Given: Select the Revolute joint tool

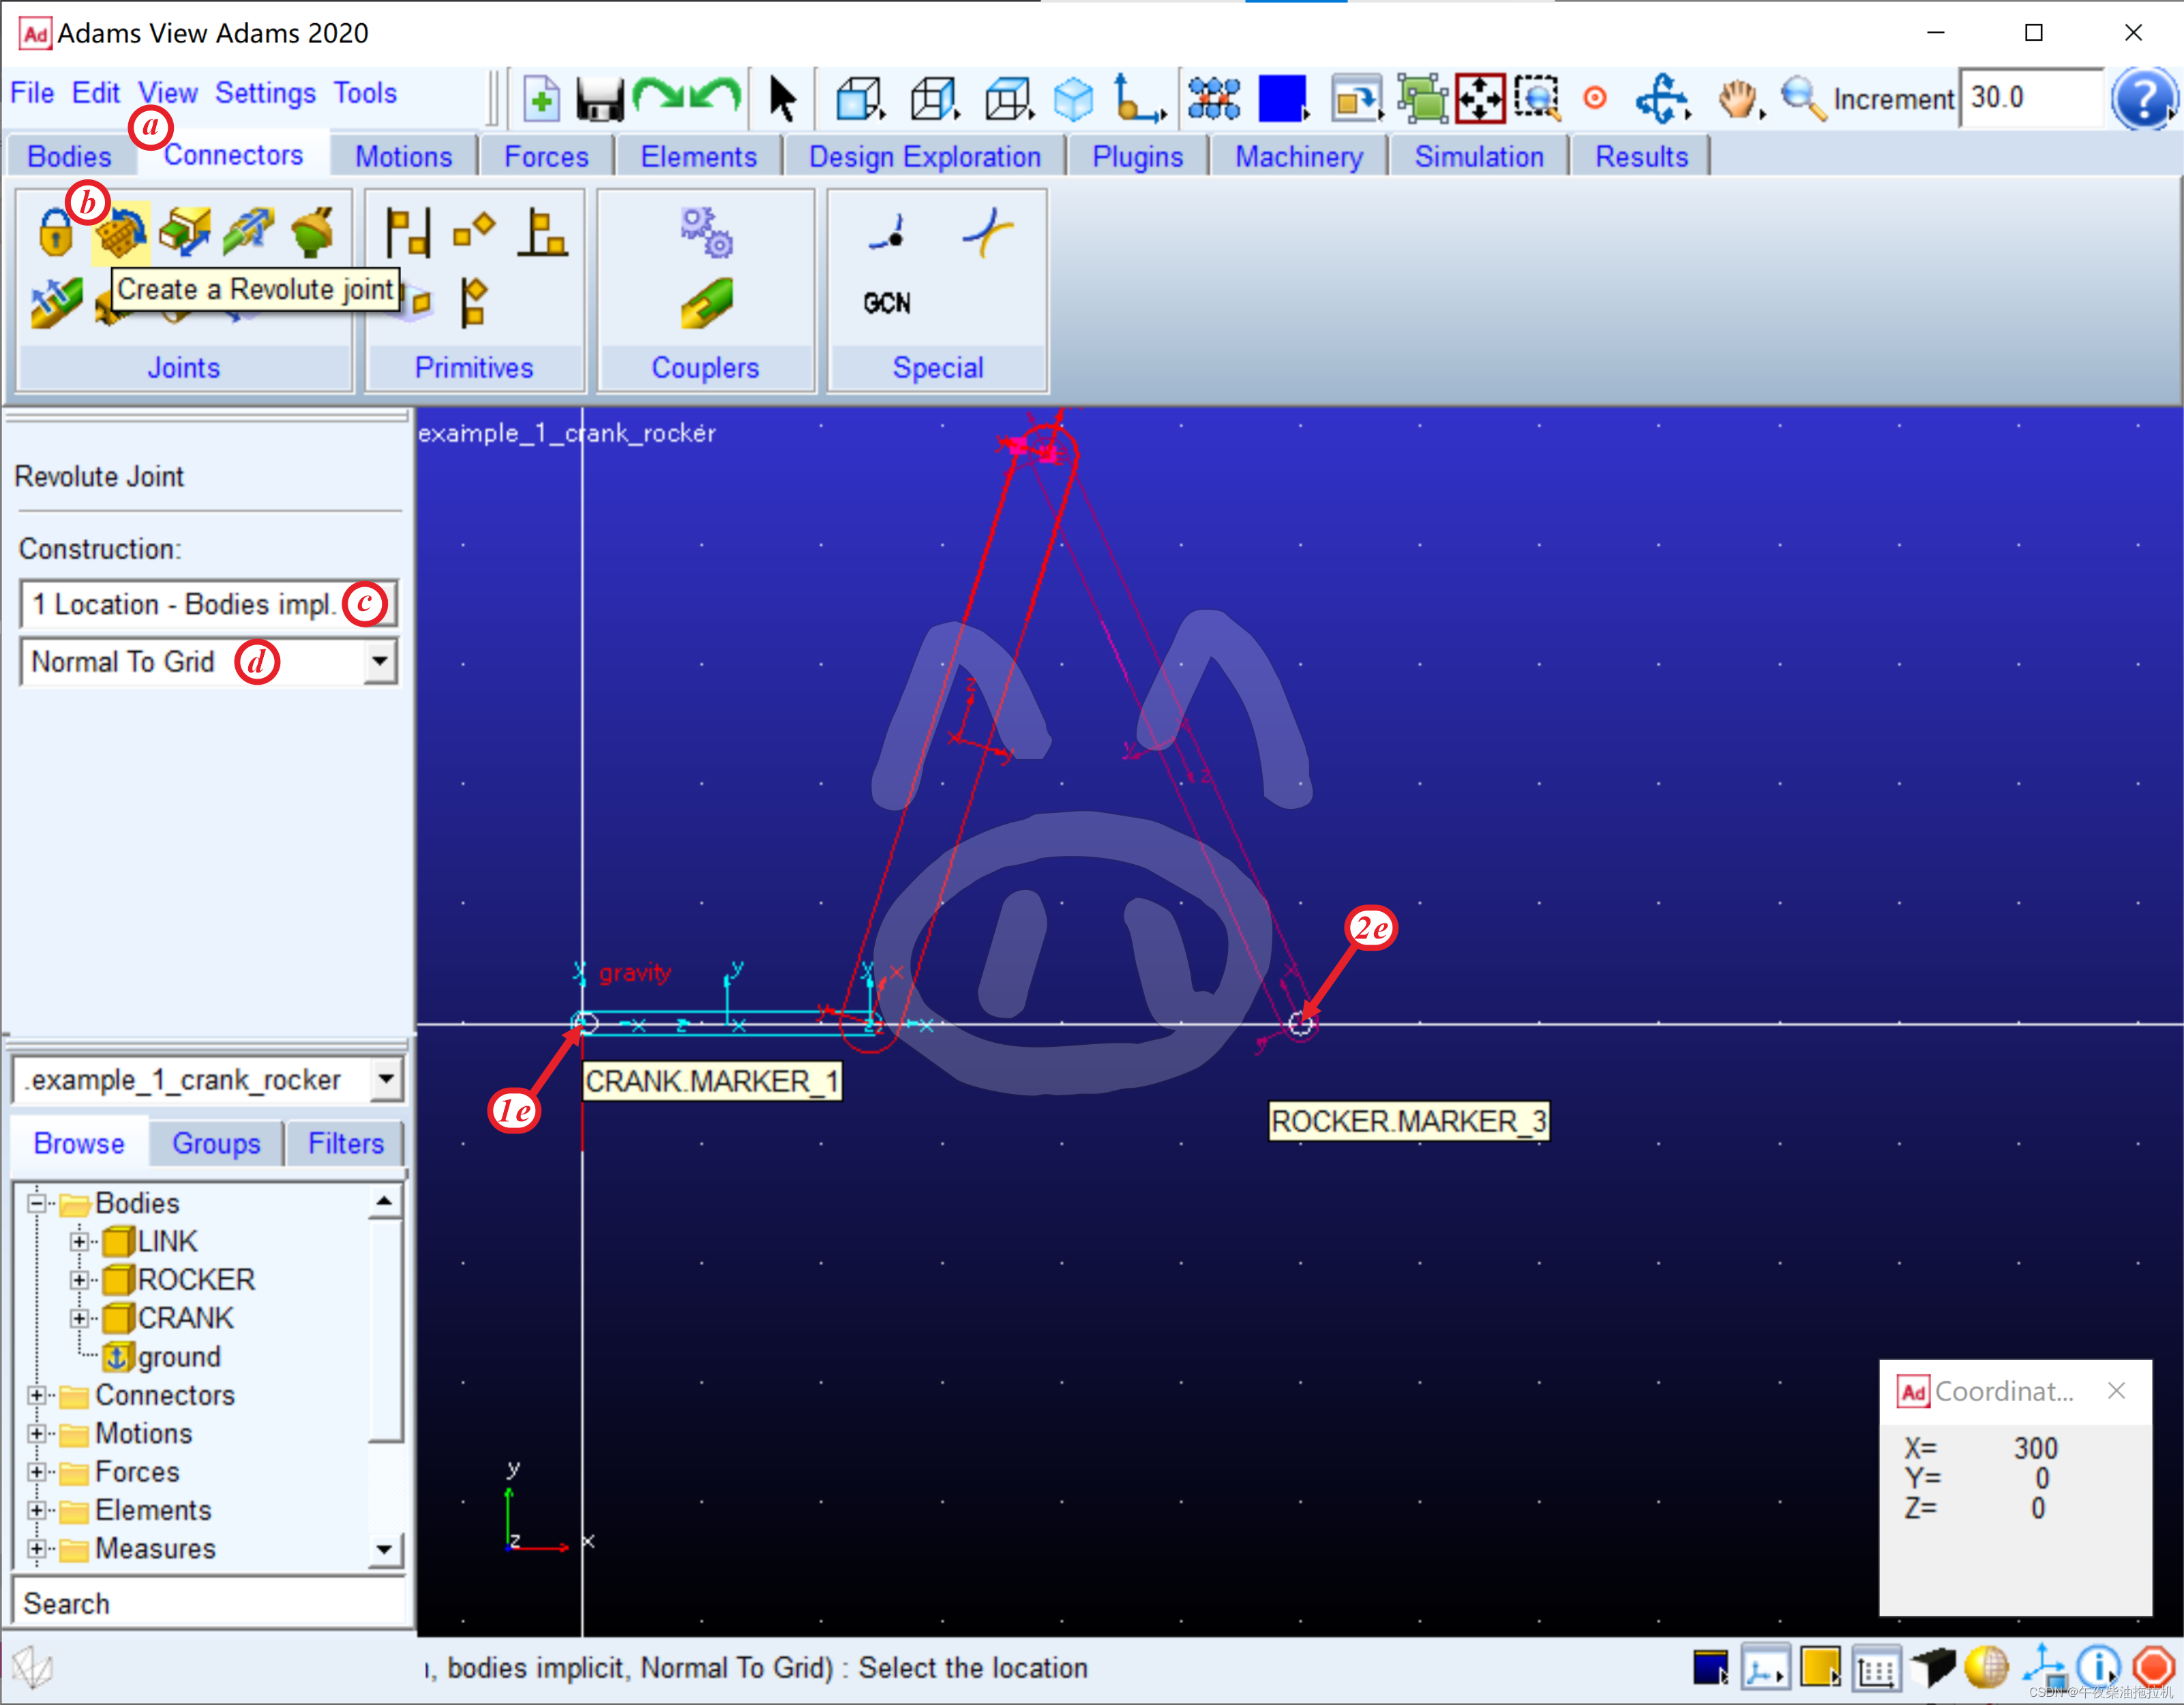Looking at the screenshot, I should pos(121,234).
